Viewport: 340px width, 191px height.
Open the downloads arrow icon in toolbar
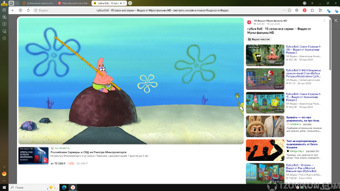point(336,10)
